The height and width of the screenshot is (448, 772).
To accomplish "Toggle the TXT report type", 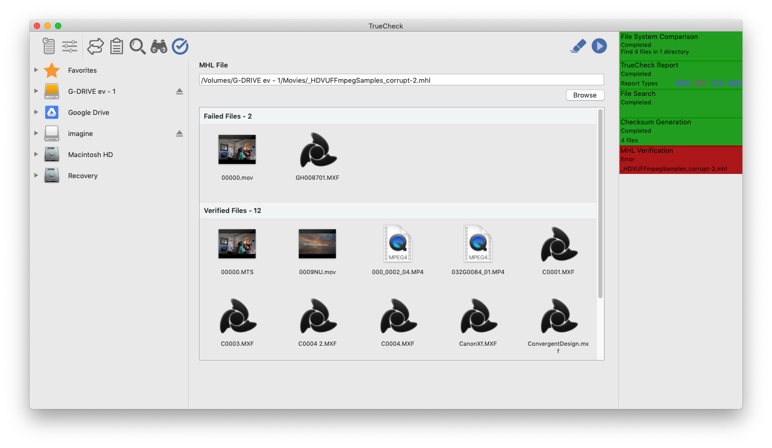I will click(735, 83).
